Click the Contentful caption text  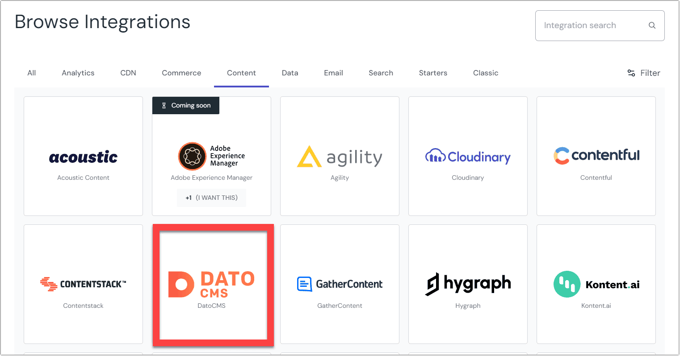tap(596, 178)
